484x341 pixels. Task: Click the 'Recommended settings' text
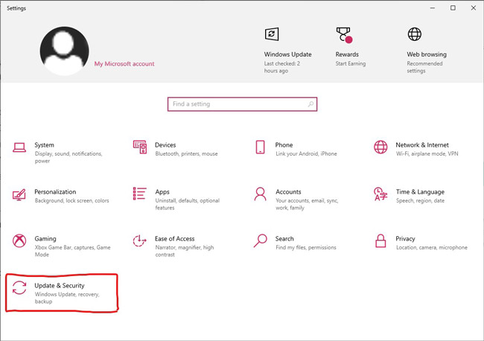[424, 67]
